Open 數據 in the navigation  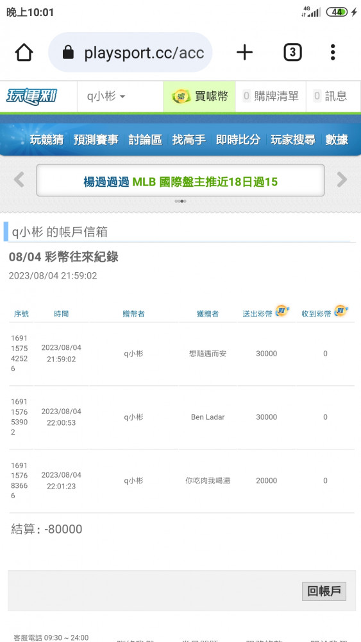point(337,139)
